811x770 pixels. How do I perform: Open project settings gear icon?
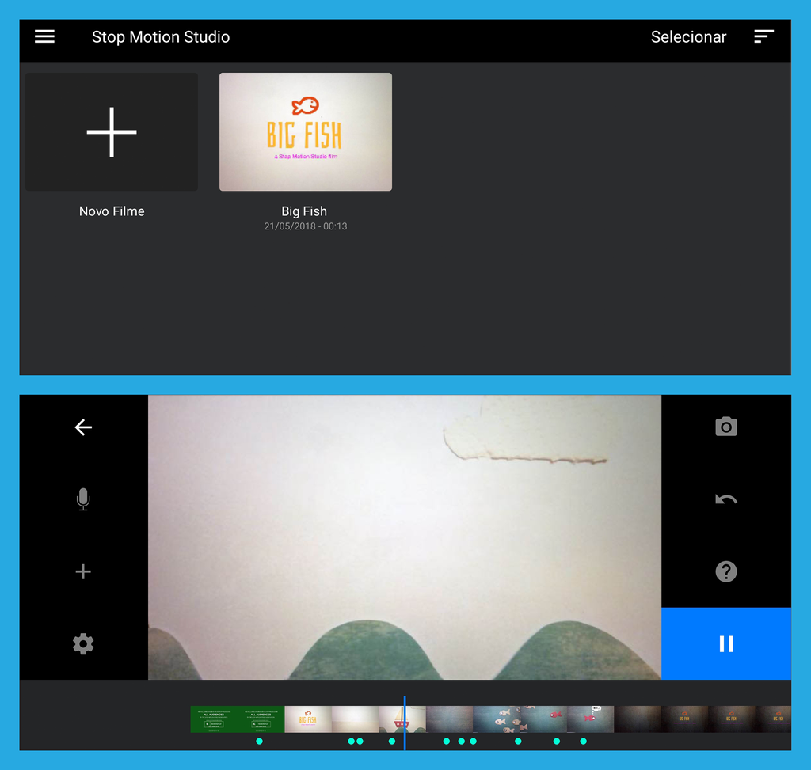pyautogui.click(x=83, y=644)
